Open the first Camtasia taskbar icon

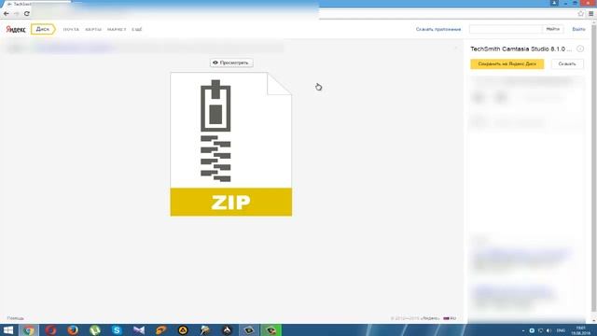[249, 329]
